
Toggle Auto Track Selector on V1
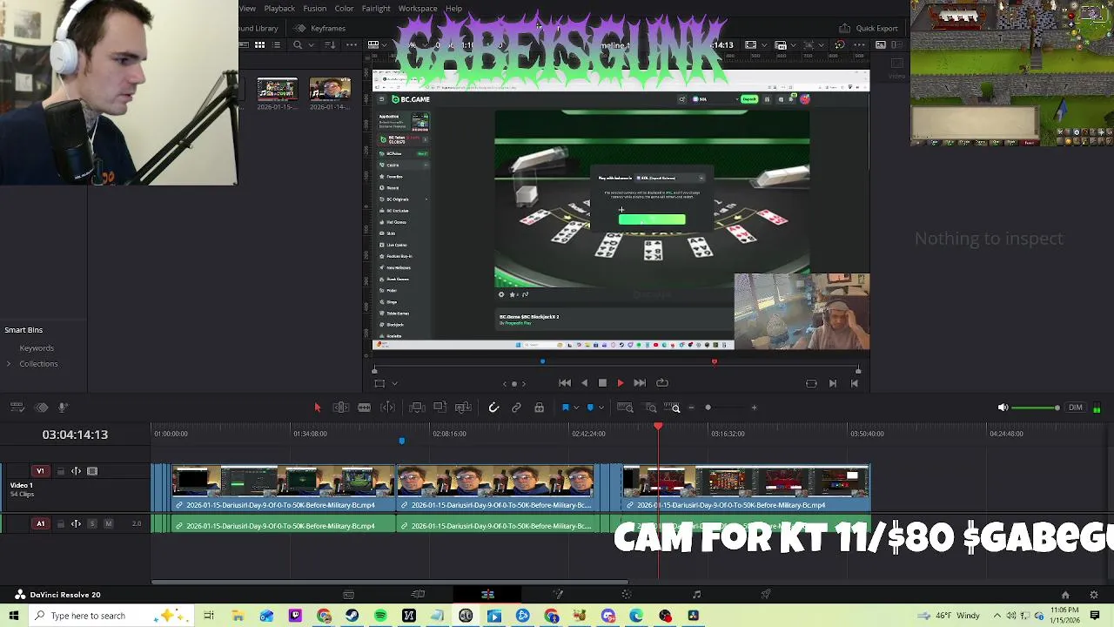coord(76,471)
